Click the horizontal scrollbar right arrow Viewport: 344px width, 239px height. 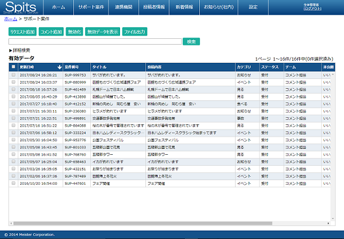point(328,223)
